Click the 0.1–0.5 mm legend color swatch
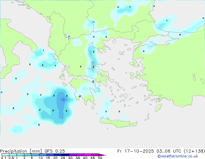Screen dimensions: 205x159 5,155
